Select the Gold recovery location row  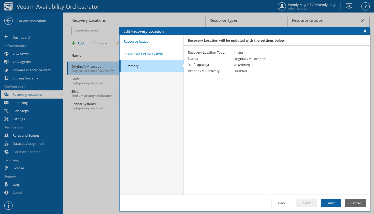tap(93, 81)
